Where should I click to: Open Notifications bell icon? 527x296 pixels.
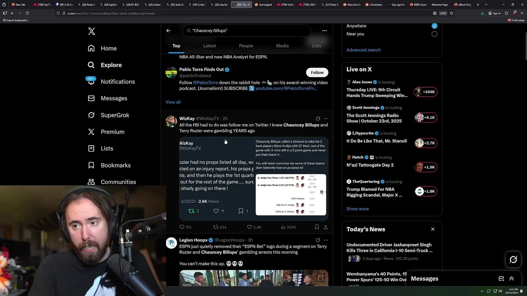click(91, 81)
